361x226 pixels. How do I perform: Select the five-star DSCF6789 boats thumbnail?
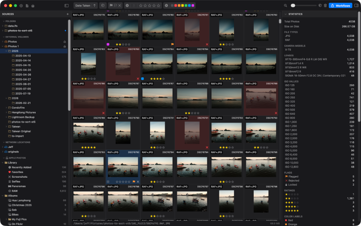89,132
